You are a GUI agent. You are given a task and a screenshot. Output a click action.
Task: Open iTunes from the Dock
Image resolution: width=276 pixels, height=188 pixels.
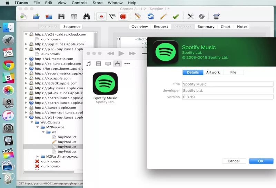(8, 116)
